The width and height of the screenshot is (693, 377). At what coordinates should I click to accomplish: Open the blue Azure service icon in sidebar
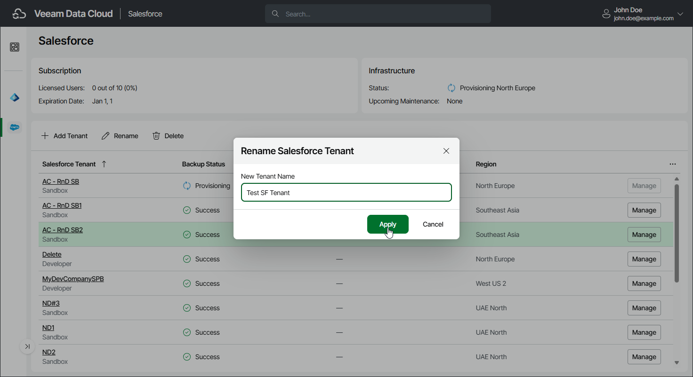point(15,97)
